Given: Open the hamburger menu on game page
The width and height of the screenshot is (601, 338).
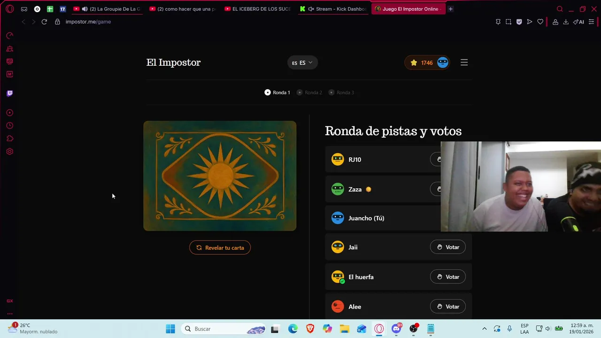Looking at the screenshot, I should coord(464,62).
